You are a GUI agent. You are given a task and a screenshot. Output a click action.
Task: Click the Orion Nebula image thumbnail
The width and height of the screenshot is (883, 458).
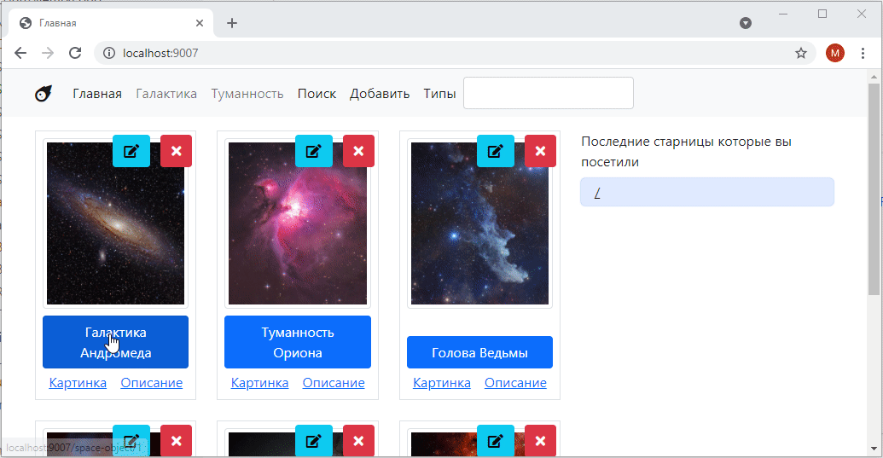[297, 223]
